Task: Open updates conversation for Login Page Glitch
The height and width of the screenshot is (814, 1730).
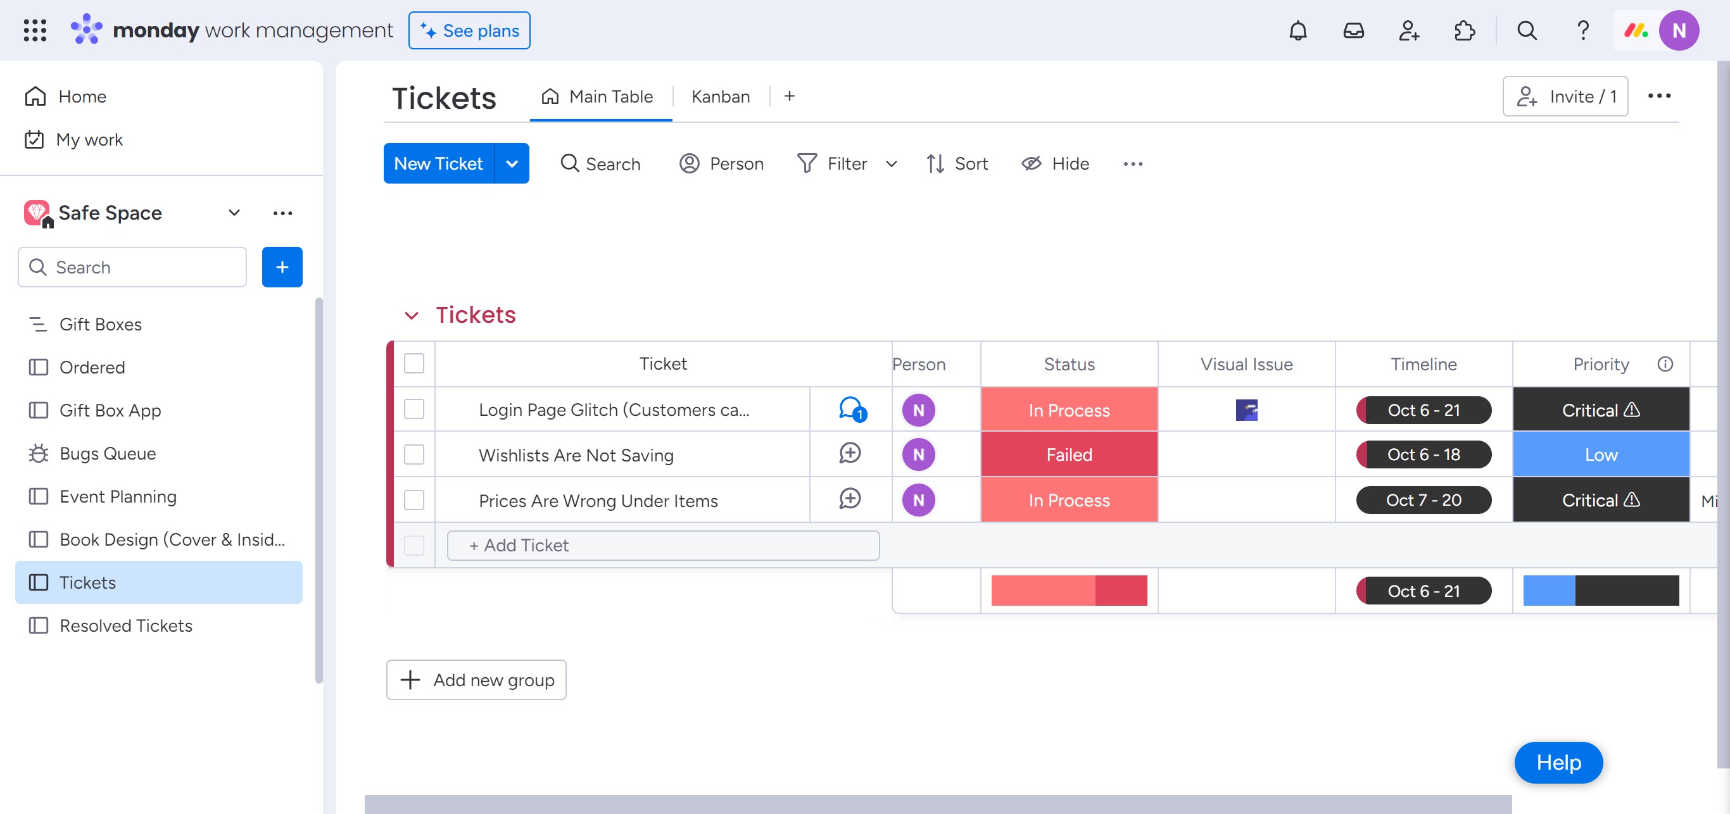Action: pos(851,409)
